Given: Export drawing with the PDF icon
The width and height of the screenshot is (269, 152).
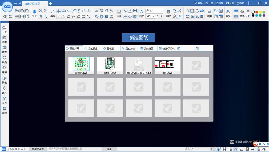Looking at the screenshot, I should (x=22, y=16).
